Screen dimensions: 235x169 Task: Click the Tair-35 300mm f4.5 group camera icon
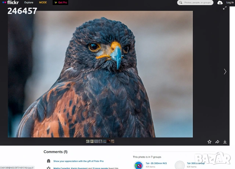[138, 165]
